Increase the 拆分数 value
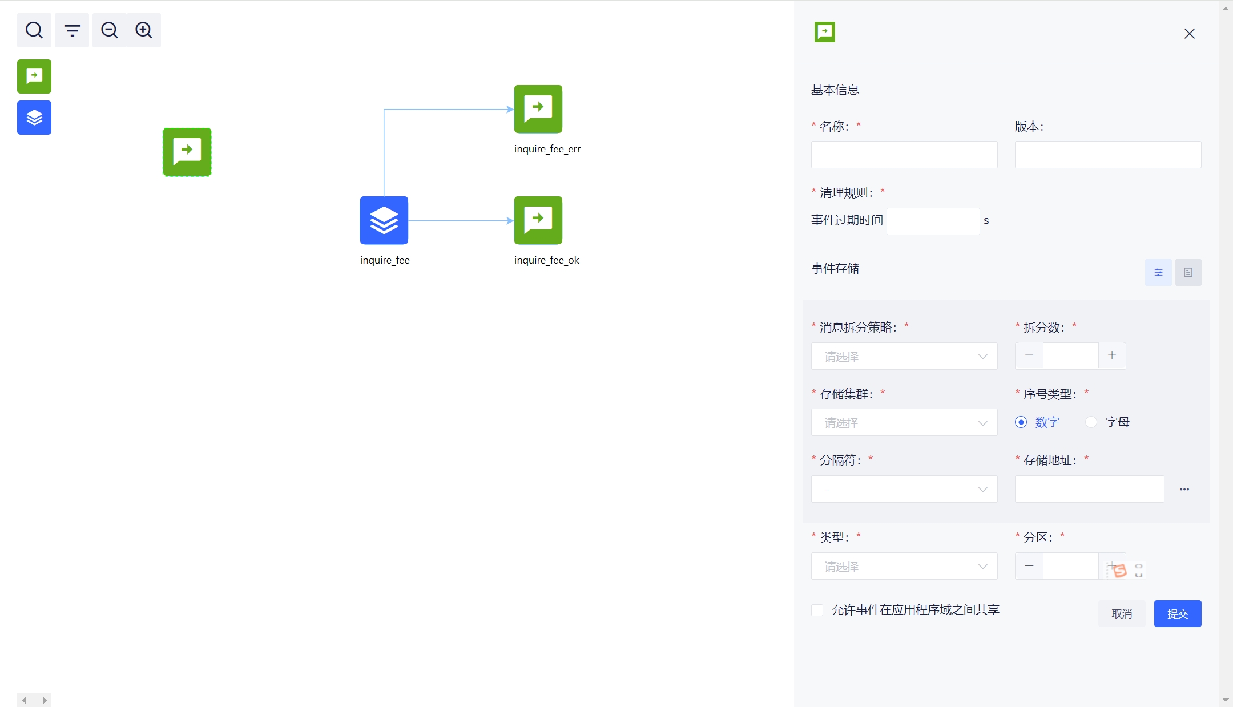The width and height of the screenshot is (1233, 707). click(x=1112, y=355)
